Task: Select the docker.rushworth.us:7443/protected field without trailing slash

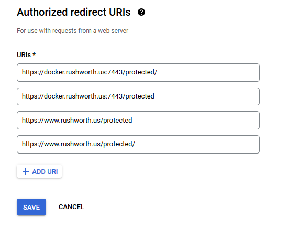Action: [x=138, y=96]
